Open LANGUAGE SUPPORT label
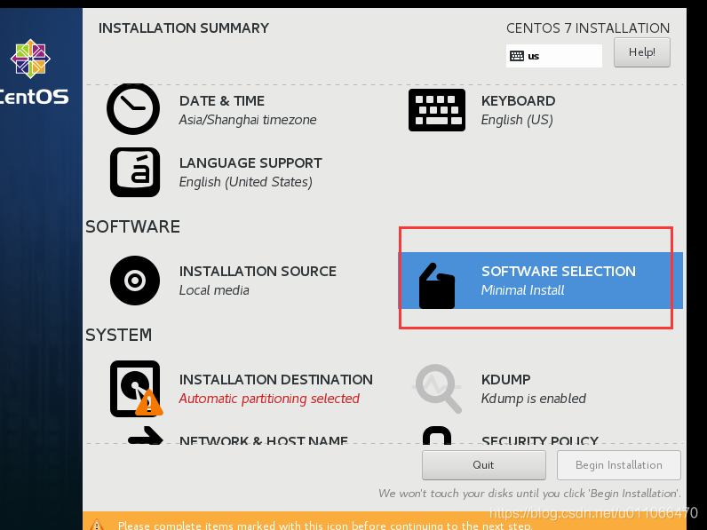 (x=250, y=163)
